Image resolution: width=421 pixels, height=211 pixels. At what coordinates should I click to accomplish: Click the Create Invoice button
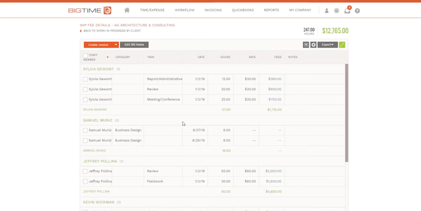click(x=98, y=45)
